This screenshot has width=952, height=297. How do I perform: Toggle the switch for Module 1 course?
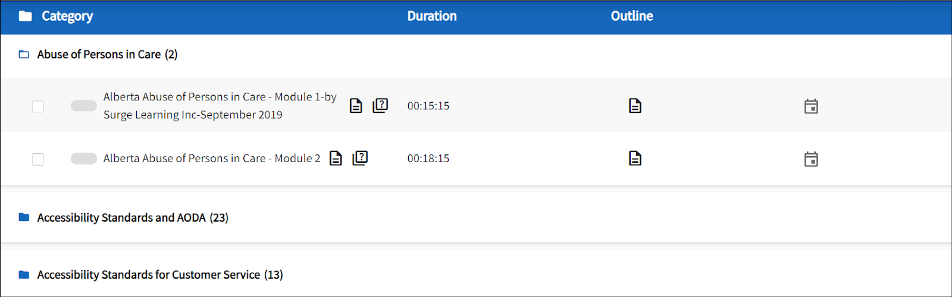(x=83, y=106)
